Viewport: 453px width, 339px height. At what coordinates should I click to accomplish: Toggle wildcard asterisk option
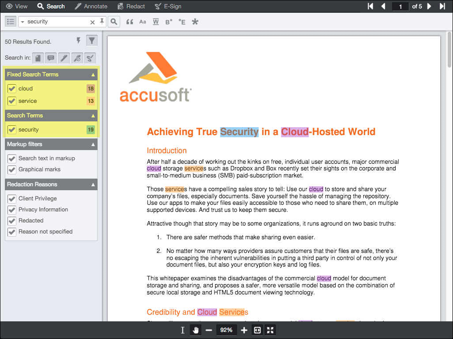click(195, 22)
